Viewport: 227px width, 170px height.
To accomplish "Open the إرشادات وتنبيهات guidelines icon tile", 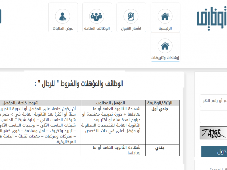I will tap(165, 47).
